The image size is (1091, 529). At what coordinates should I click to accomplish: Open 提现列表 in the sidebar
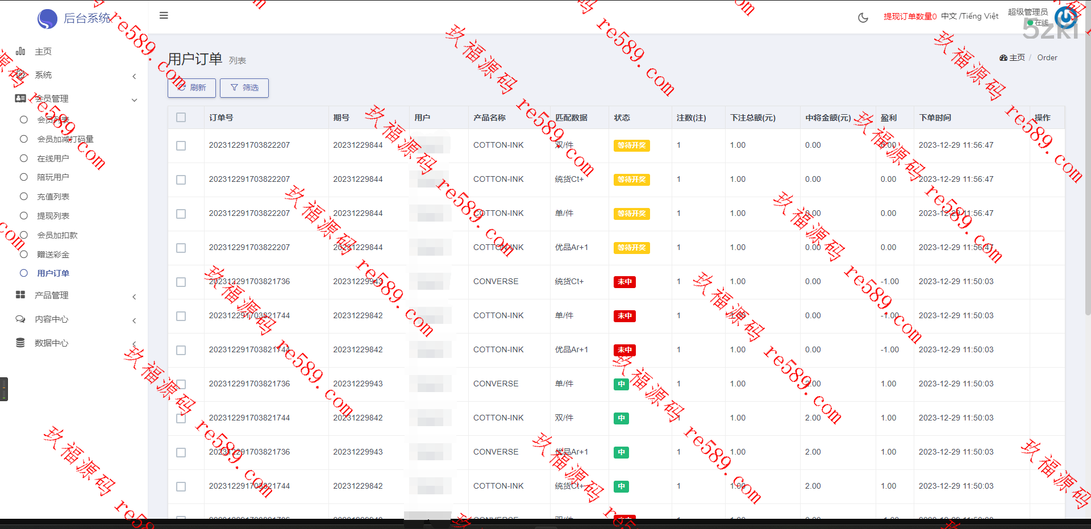[x=53, y=216]
